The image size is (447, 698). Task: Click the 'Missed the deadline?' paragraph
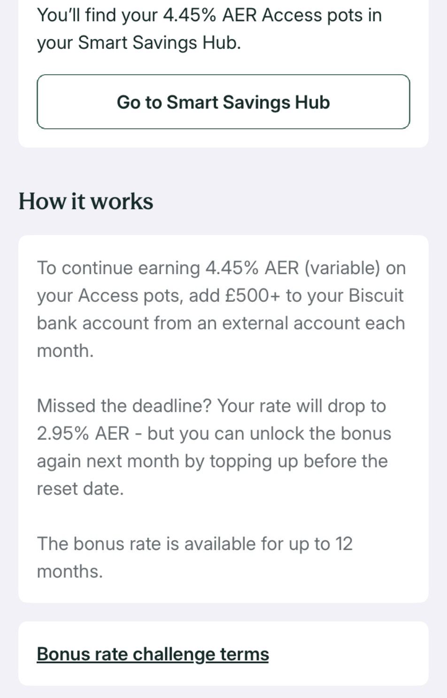214,447
